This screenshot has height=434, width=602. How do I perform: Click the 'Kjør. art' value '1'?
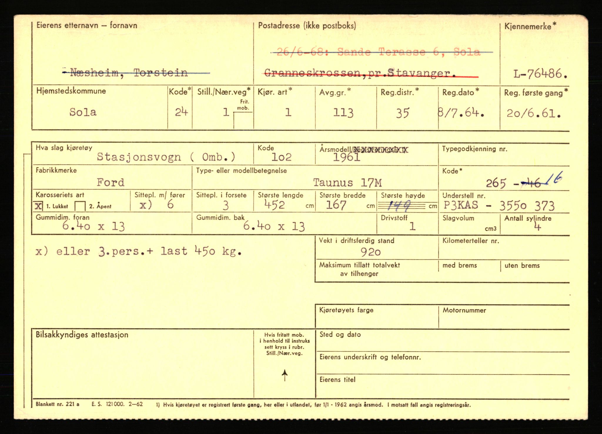pos(288,112)
